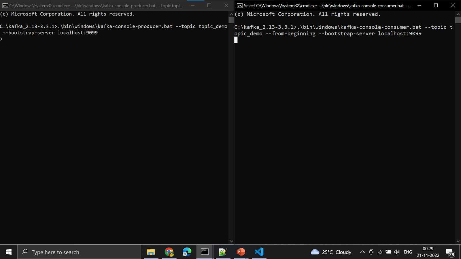
Task: Close the kafka-console-producer window
Action: pyautogui.click(x=226, y=5)
